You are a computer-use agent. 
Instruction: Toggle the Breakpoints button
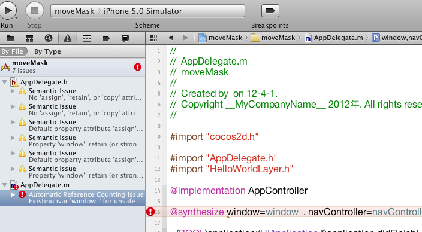pos(270,11)
